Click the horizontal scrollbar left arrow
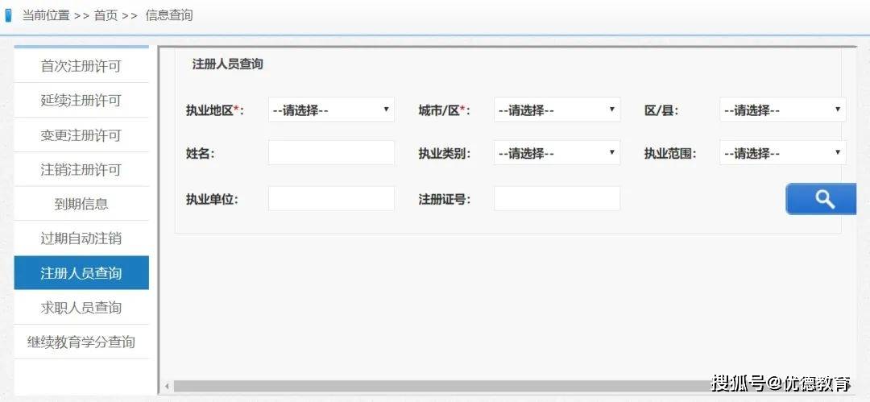 click(x=167, y=386)
